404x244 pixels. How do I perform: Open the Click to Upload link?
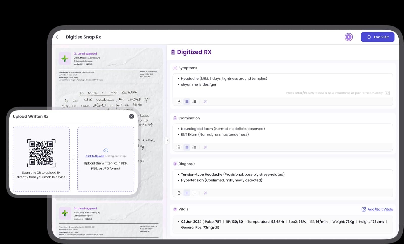pos(95,156)
